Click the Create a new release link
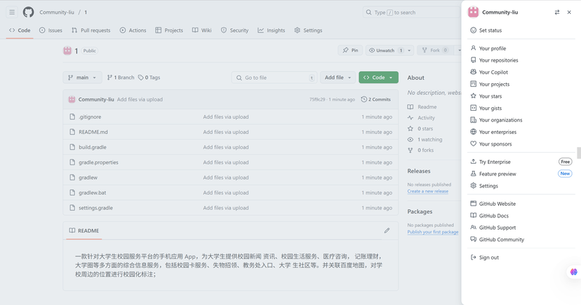This screenshot has height=305, width=581. [428, 191]
